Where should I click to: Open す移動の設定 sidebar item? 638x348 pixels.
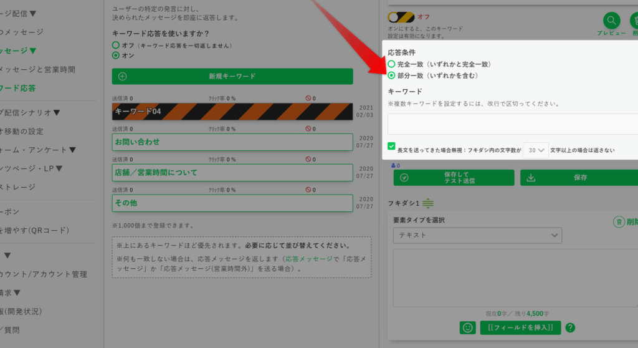coord(22,131)
